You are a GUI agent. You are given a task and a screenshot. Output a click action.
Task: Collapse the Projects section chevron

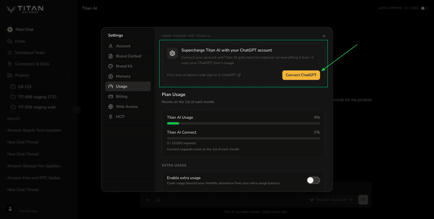pos(68,75)
